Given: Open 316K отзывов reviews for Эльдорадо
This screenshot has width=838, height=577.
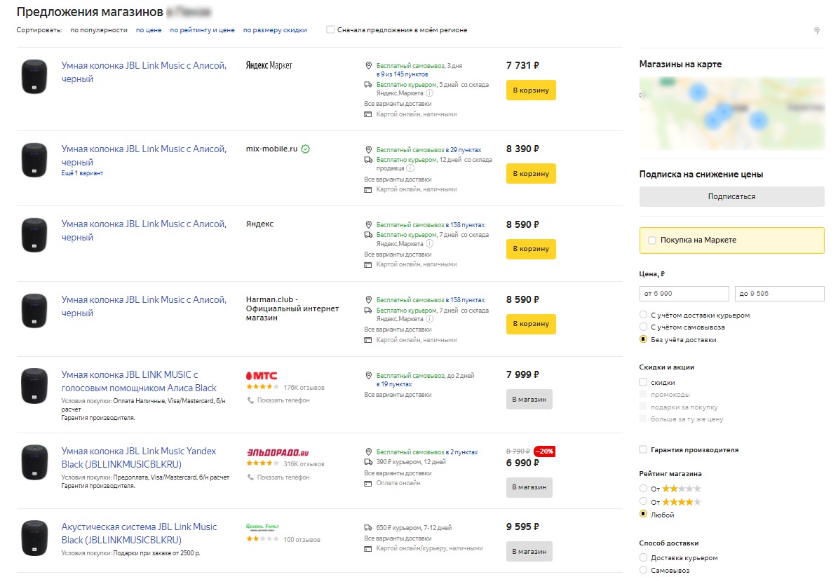Looking at the screenshot, I should 304,463.
